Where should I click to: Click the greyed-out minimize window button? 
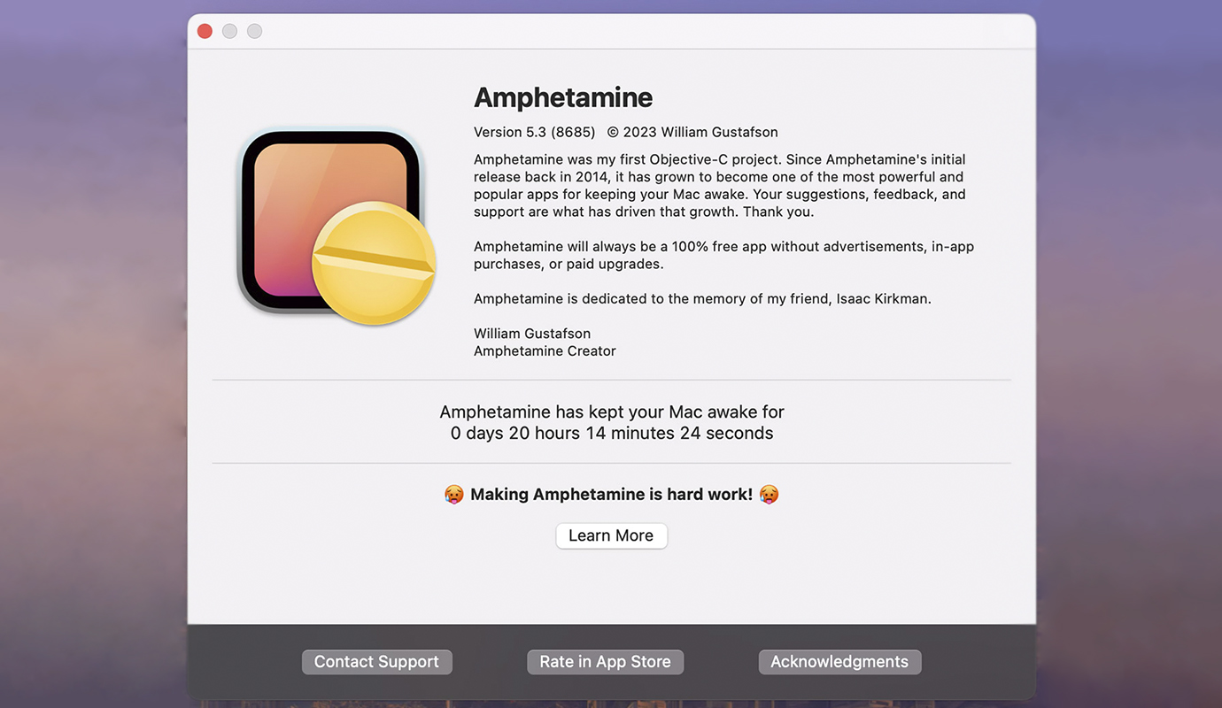click(x=229, y=31)
